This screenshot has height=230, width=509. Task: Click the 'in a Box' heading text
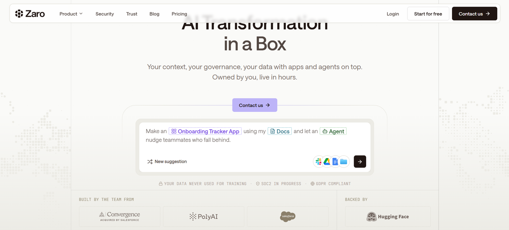click(x=254, y=44)
